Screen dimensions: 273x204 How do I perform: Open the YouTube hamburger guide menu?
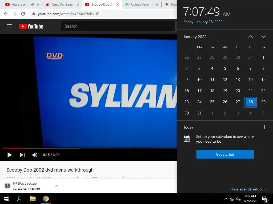(10, 26)
